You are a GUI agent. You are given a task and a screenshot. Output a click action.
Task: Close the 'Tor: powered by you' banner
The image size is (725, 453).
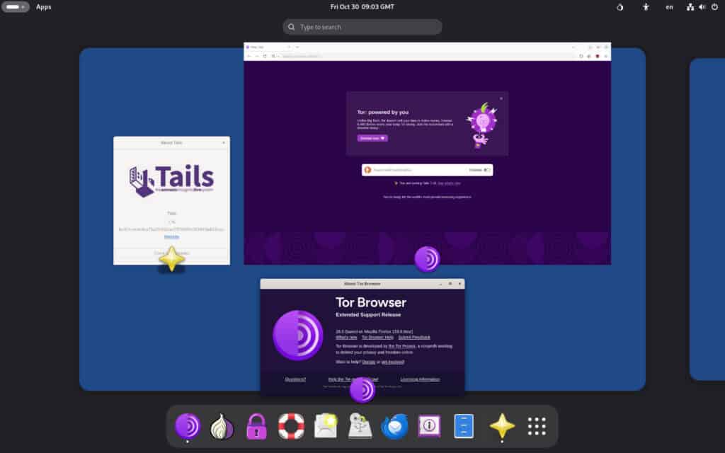[x=501, y=98]
